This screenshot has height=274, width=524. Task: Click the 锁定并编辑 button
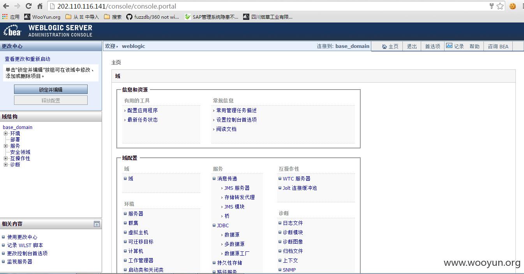point(51,89)
